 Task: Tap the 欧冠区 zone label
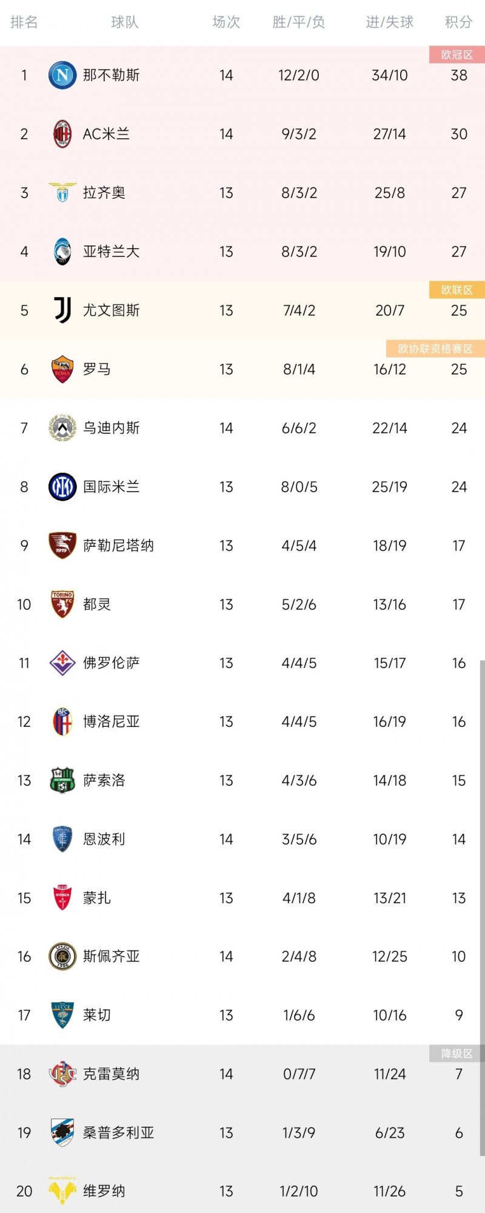(x=457, y=55)
